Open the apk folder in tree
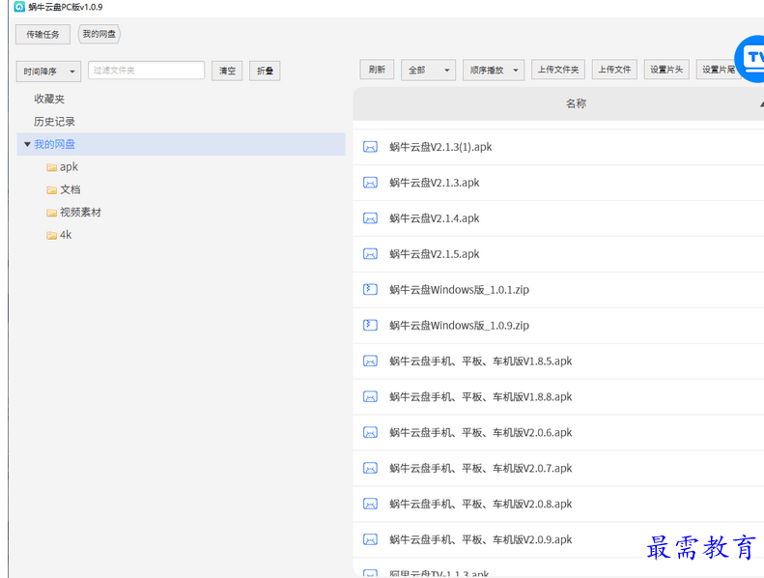The width and height of the screenshot is (764, 578). coord(69,167)
